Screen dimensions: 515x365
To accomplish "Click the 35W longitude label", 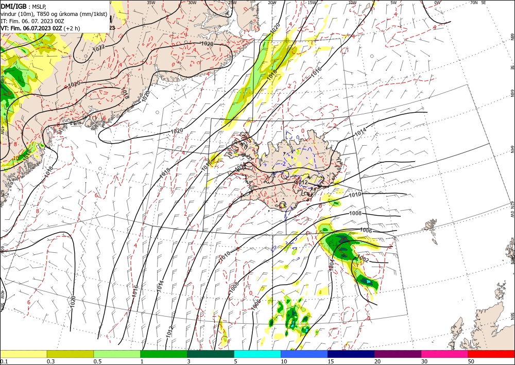I will click(x=151, y=2).
